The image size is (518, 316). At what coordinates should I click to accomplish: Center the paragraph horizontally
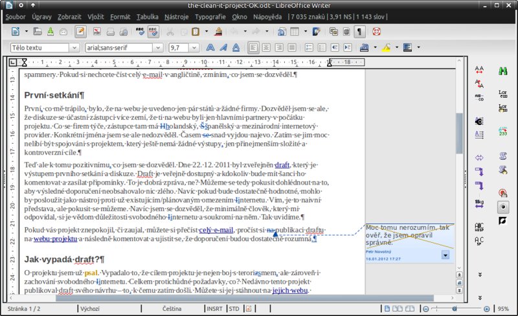tap(266, 48)
